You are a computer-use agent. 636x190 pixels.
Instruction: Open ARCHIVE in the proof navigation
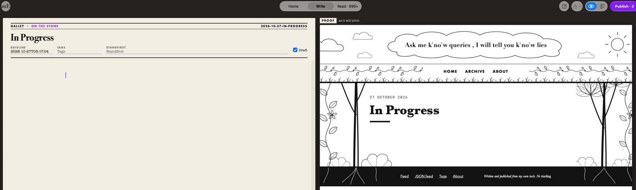click(x=475, y=72)
